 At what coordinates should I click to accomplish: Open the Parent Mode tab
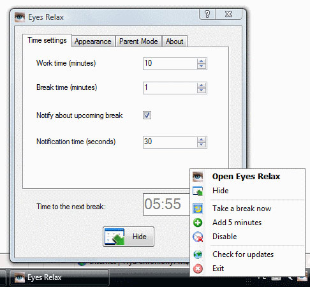click(x=138, y=41)
